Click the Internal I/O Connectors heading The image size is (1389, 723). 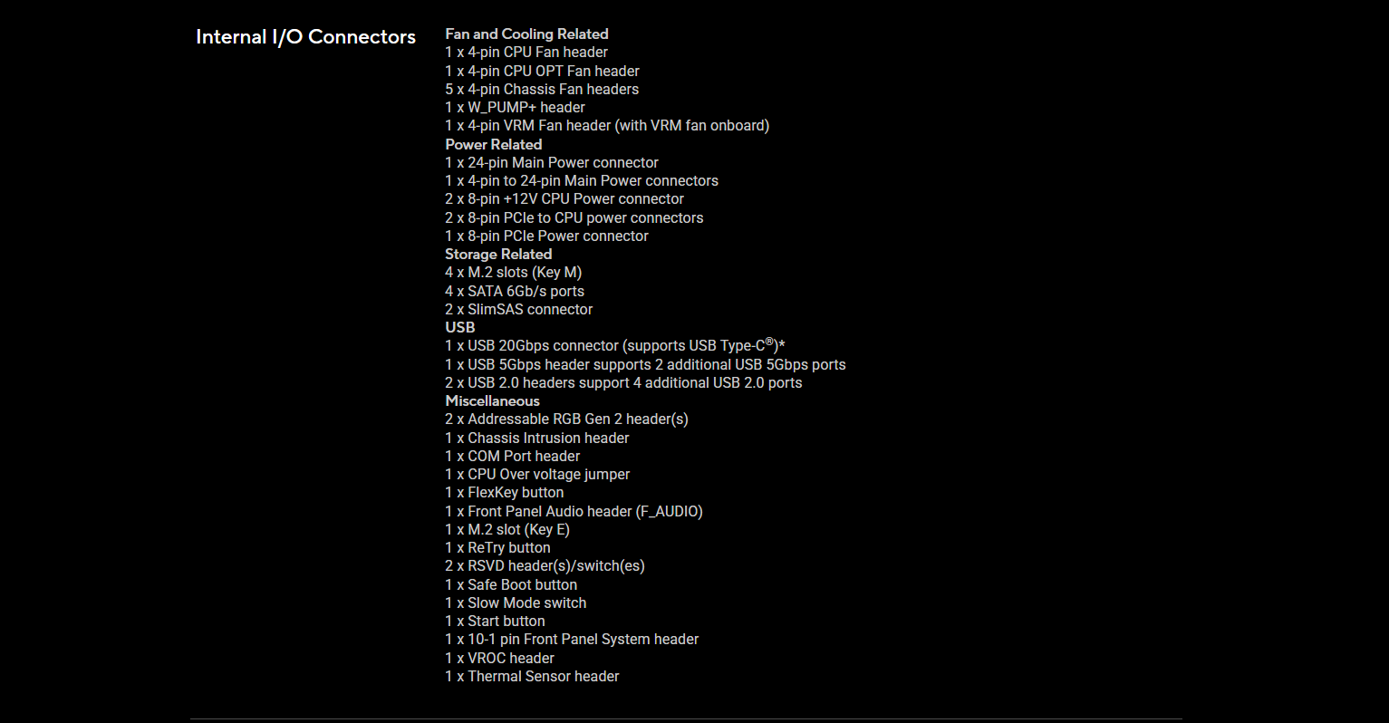(x=305, y=37)
